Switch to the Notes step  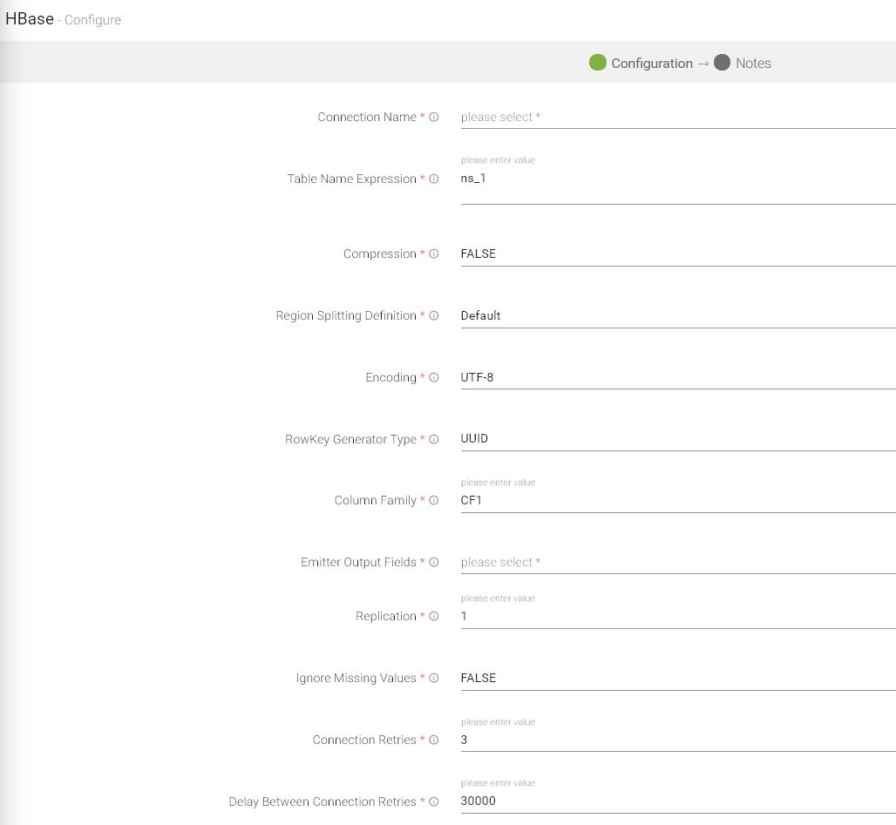[x=743, y=63]
